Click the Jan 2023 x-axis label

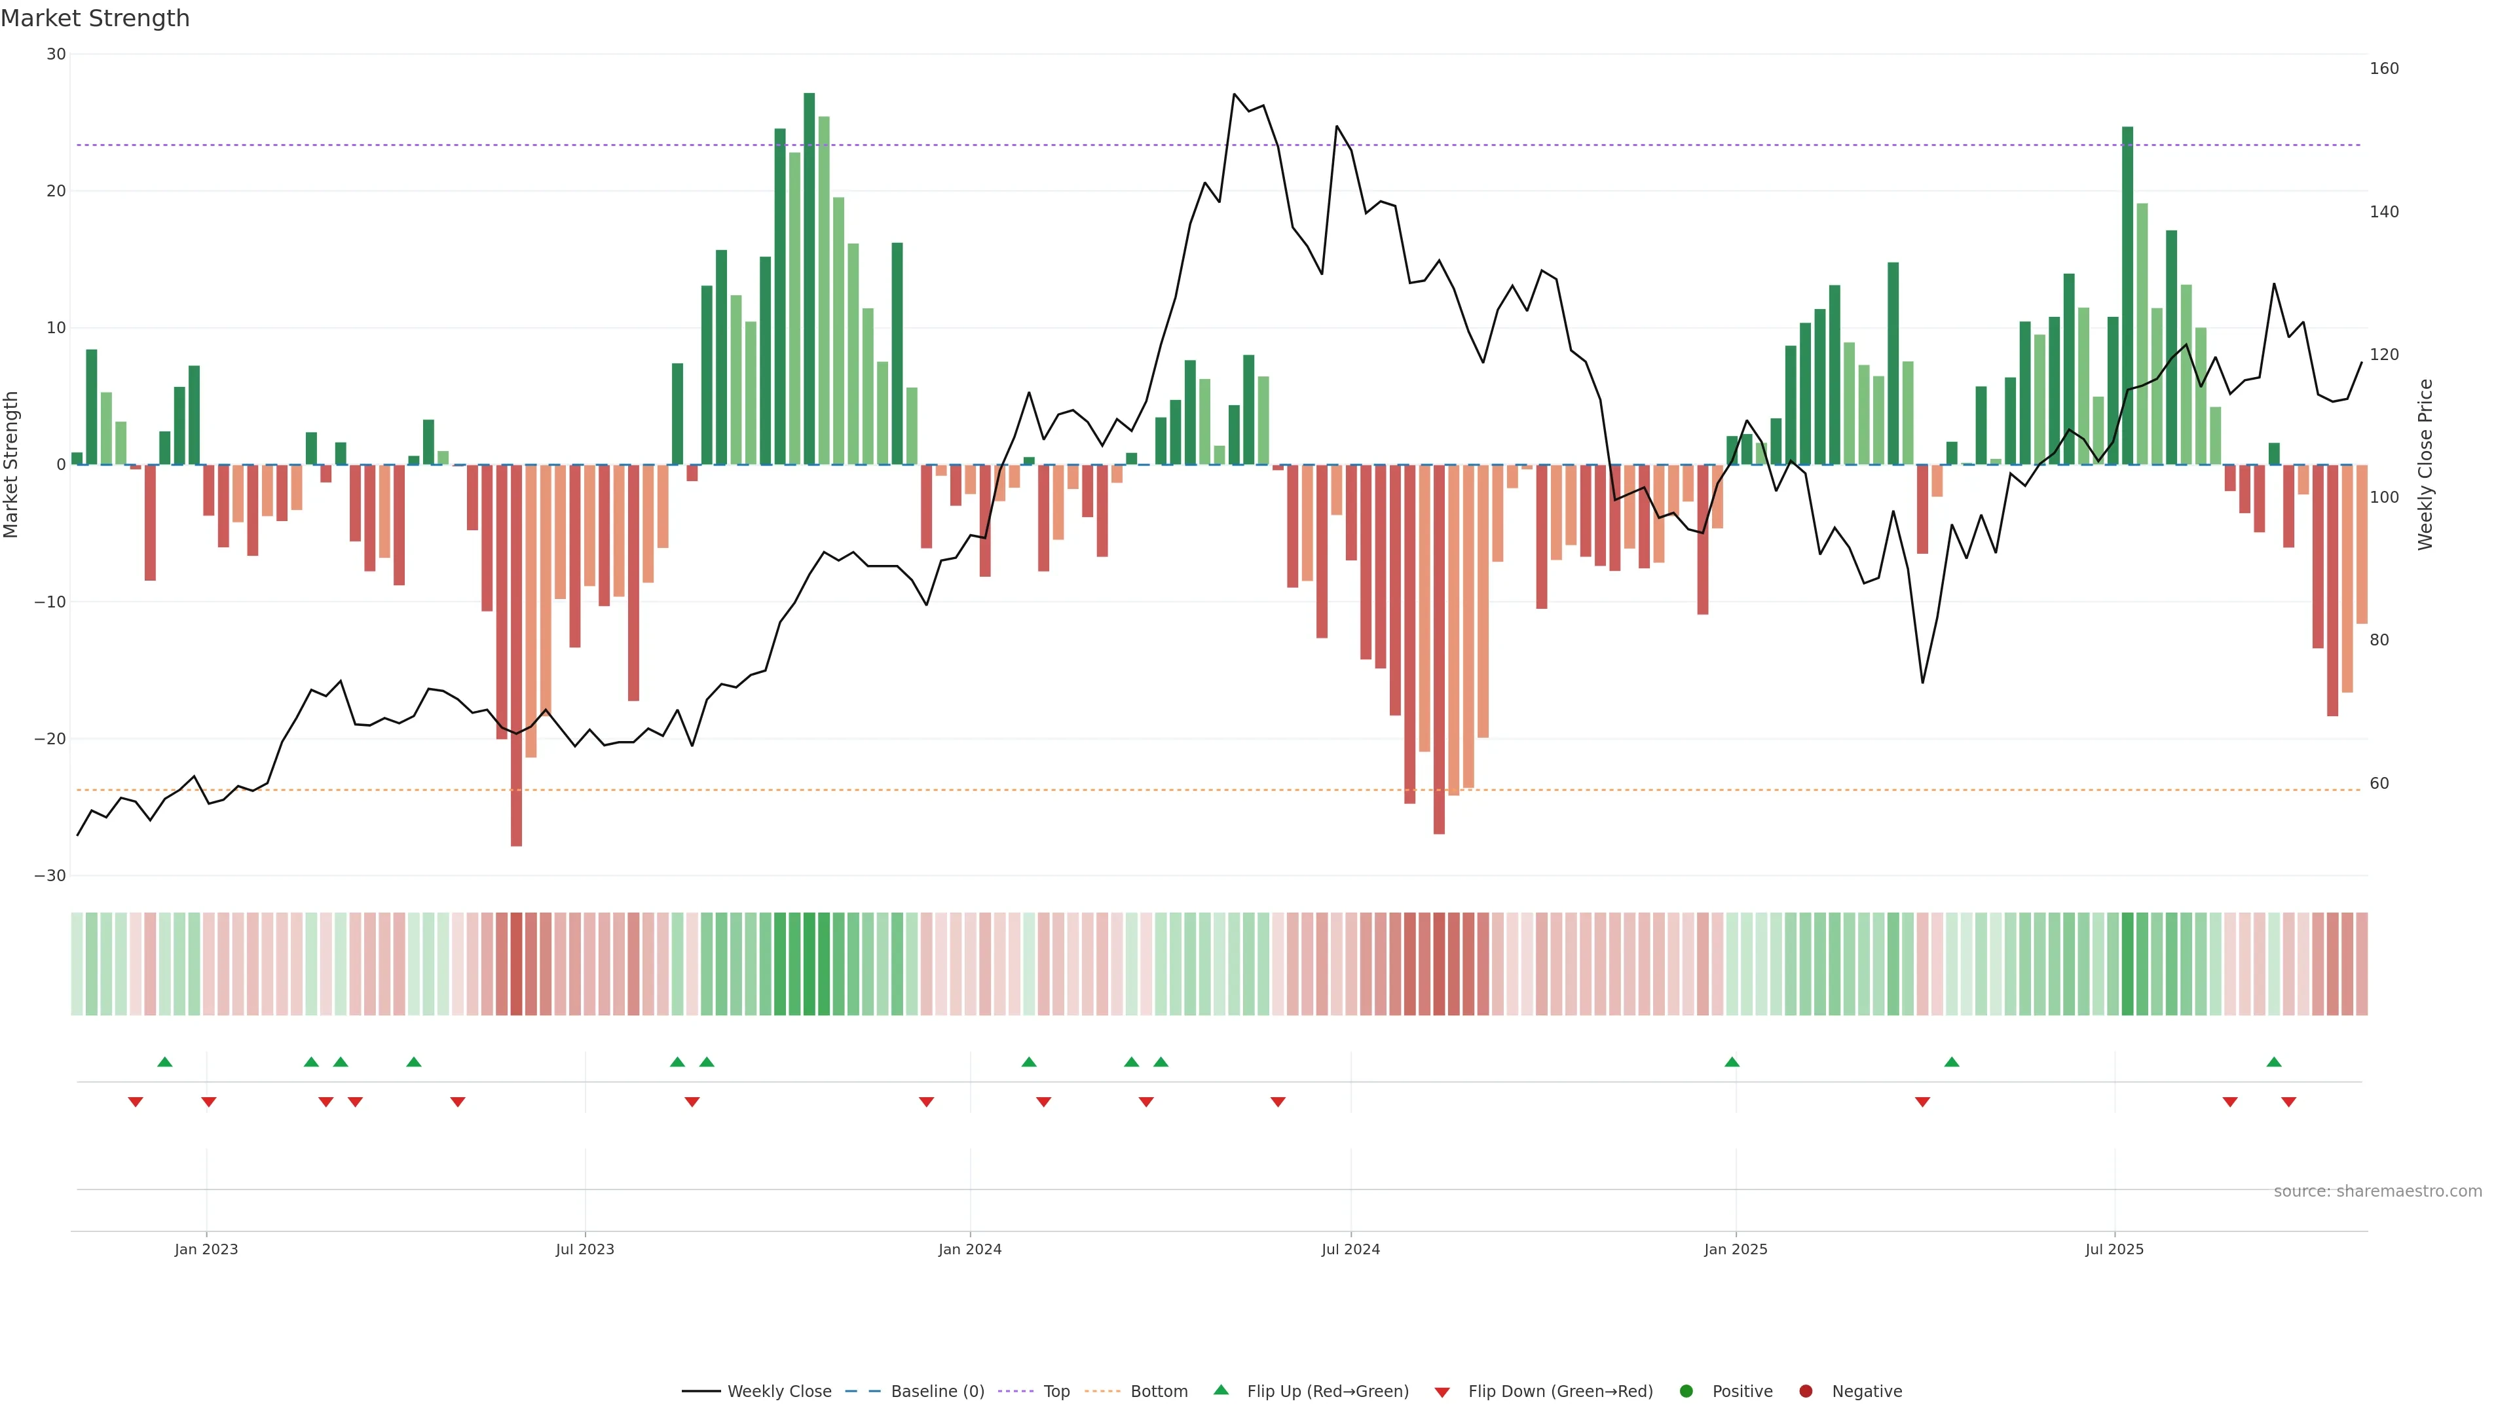click(206, 1249)
